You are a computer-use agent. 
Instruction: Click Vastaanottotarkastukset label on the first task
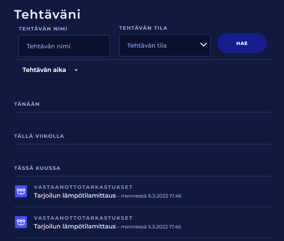(83, 187)
